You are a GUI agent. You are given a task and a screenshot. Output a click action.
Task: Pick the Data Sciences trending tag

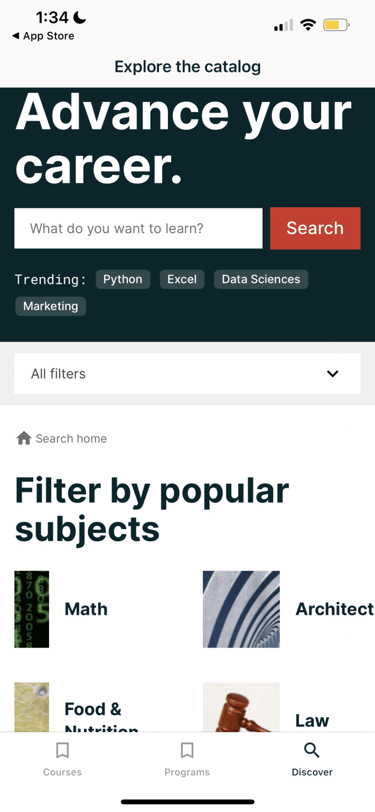pyautogui.click(x=261, y=279)
